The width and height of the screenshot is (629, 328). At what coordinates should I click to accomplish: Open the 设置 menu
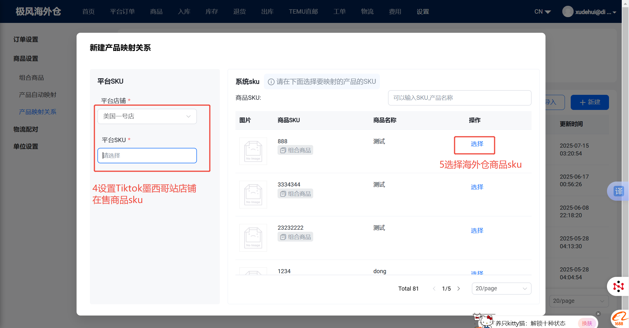(423, 12)
